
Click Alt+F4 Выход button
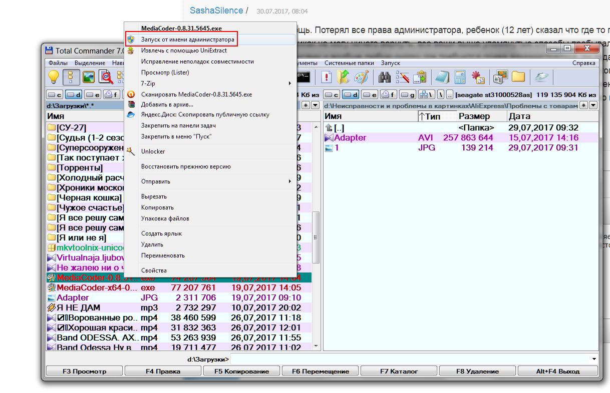(x=557, y=371)
